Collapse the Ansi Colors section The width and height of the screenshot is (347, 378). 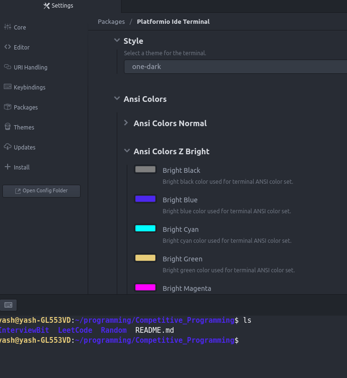coord(117,99)
